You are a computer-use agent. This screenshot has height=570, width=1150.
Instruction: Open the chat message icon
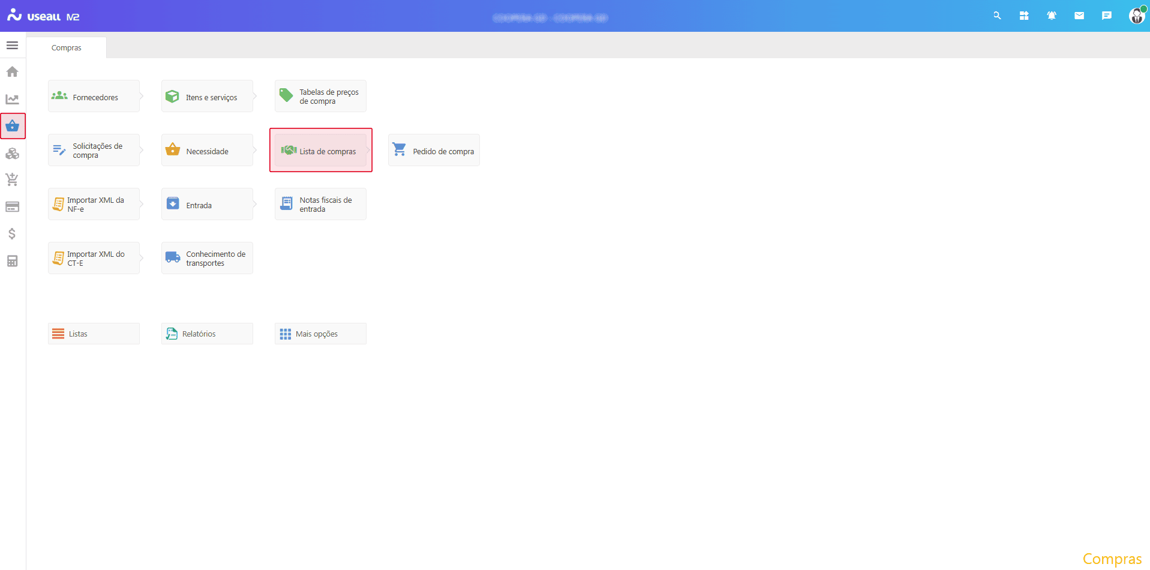click(1107, 16)
